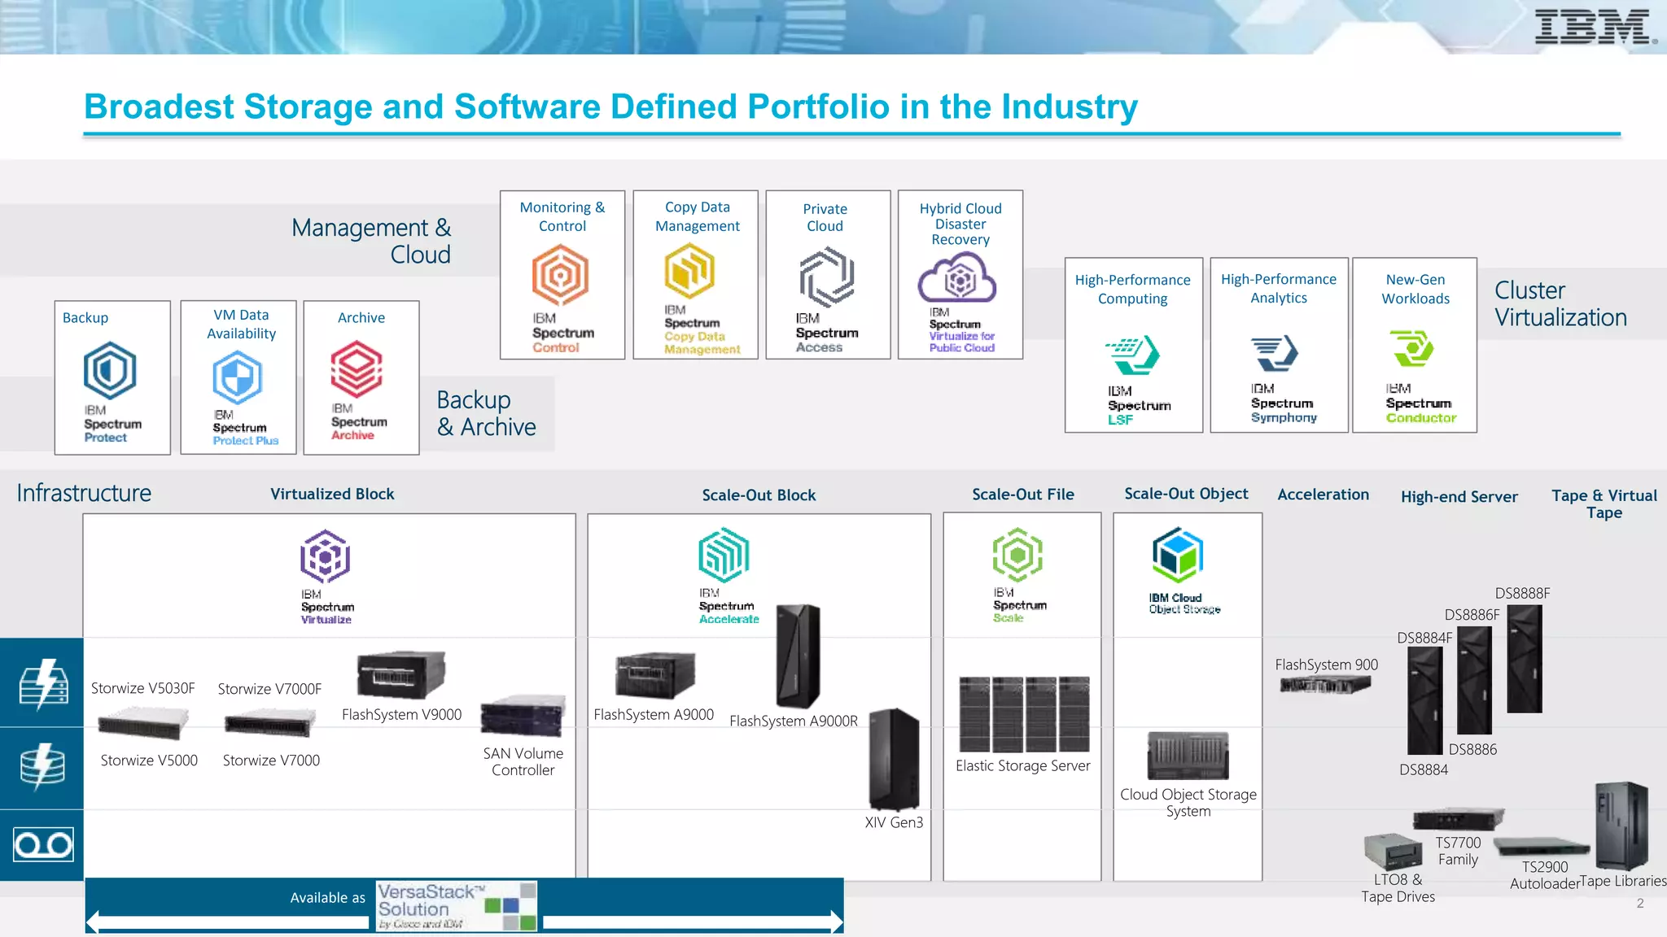Click the IBM Cloud Object Storage cube icon
The height and width of the screenshot is (937, 1667).
[1178, 555]
